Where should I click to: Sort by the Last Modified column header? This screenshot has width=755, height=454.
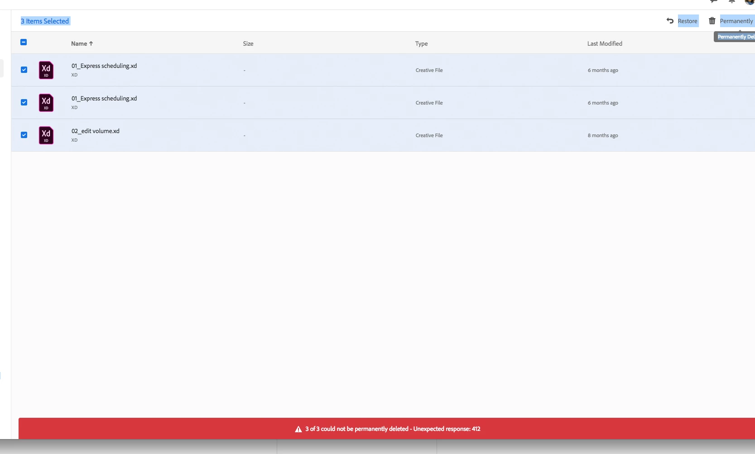pyautogui.click(x=605, y=43)
